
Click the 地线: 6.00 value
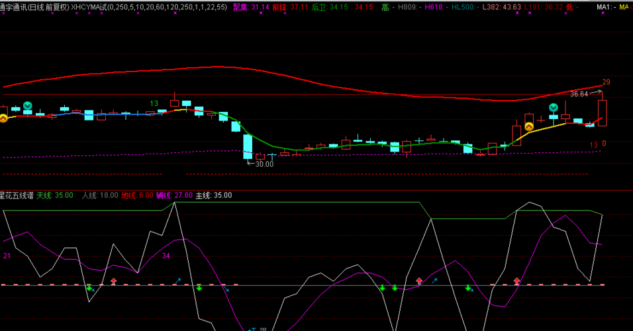(x=137, y=195)
